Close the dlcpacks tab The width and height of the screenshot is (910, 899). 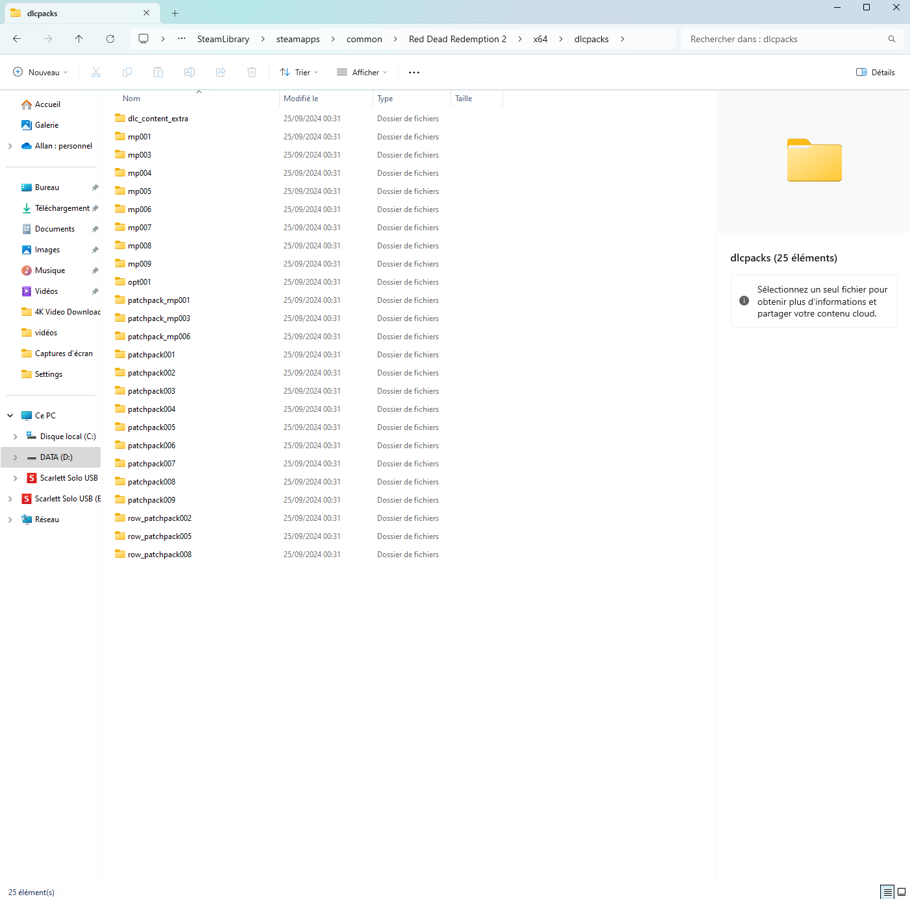(147, 13)
